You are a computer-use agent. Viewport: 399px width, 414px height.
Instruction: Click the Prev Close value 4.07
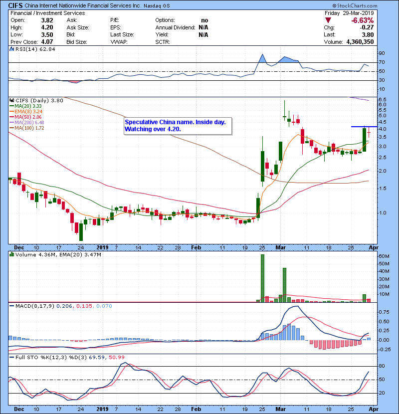click(47, 42)
